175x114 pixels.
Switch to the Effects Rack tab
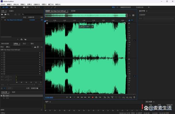click(16, 44)
